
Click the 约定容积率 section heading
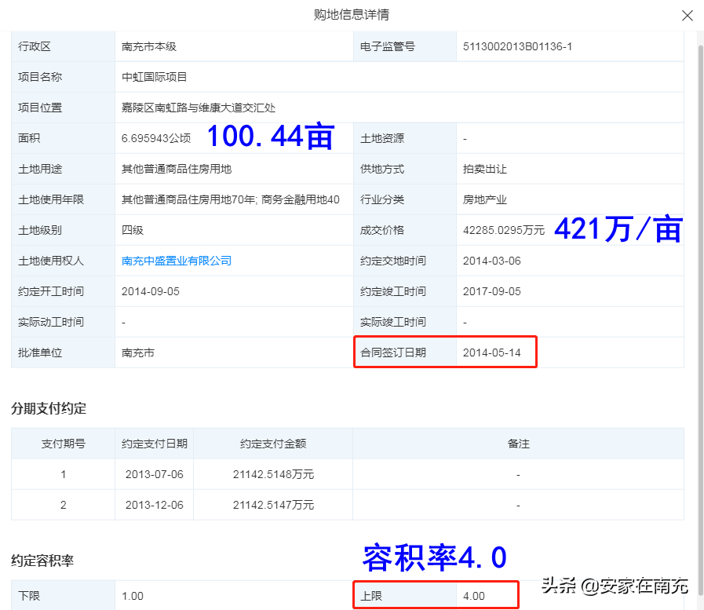[42, 561]
